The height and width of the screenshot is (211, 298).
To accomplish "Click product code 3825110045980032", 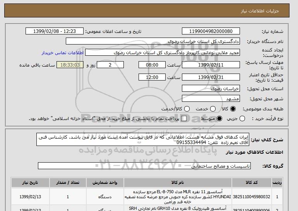I will (x=252, y=197).
